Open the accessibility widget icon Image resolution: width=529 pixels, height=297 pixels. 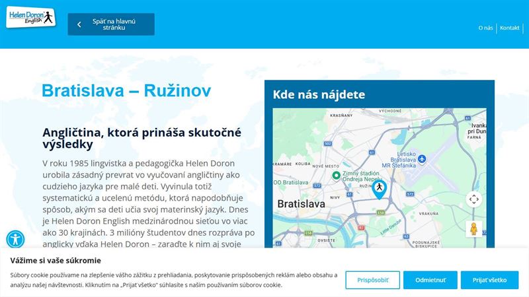pos(15,239)
